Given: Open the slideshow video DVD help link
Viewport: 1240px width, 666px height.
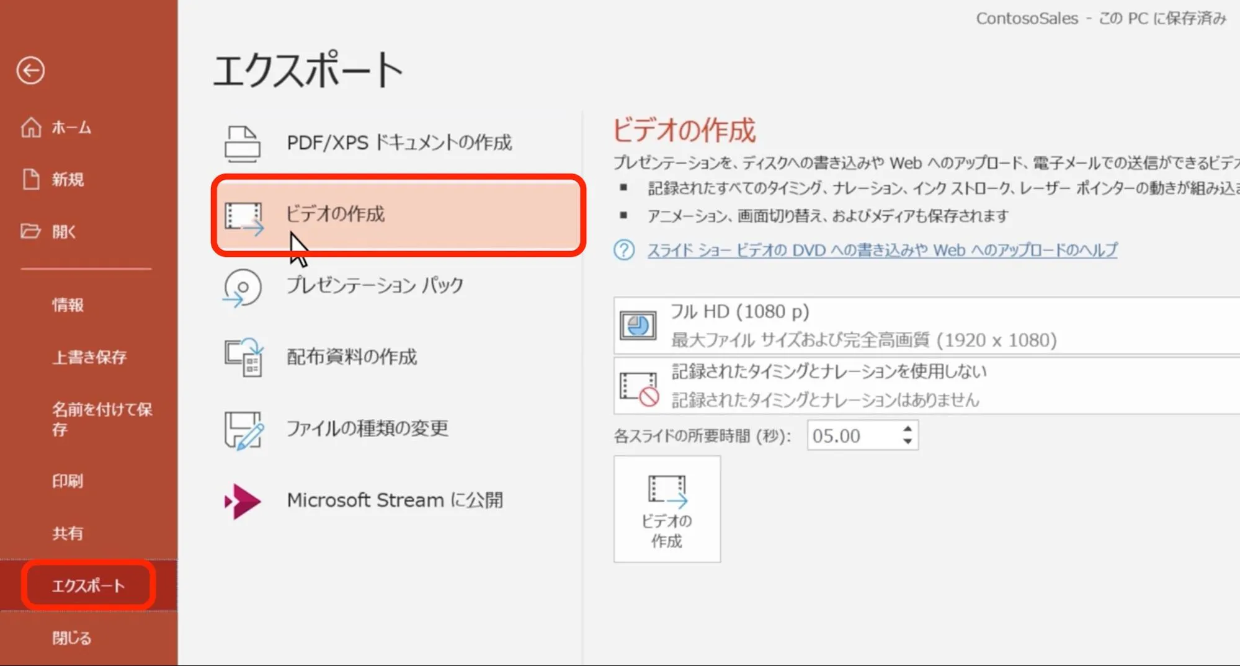Looking at the screenshot, I should 882,250.
